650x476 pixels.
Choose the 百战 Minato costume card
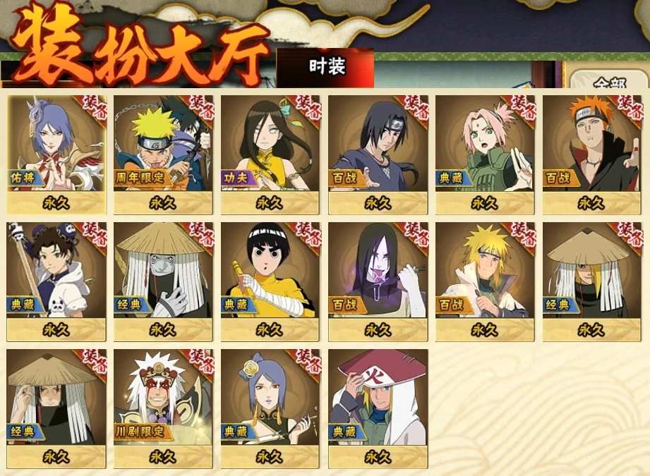pos(485,281)
